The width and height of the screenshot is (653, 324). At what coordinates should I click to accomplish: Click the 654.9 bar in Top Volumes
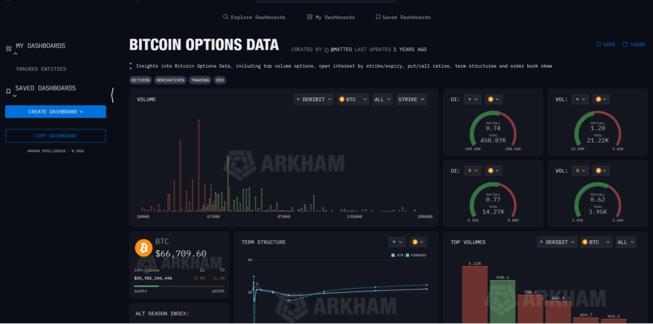click(x=558, y=312)
